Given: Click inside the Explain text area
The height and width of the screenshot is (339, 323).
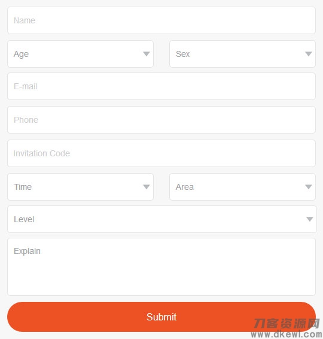Looking at the screenshot, I should click(x=161, y=267).
